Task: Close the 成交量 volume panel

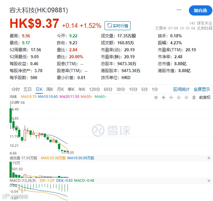Action: pos(209,158)
